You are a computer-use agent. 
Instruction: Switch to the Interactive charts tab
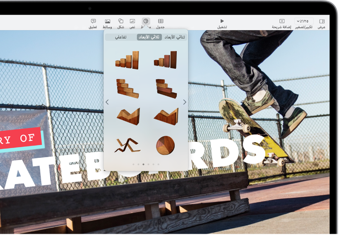coord(121,37)
